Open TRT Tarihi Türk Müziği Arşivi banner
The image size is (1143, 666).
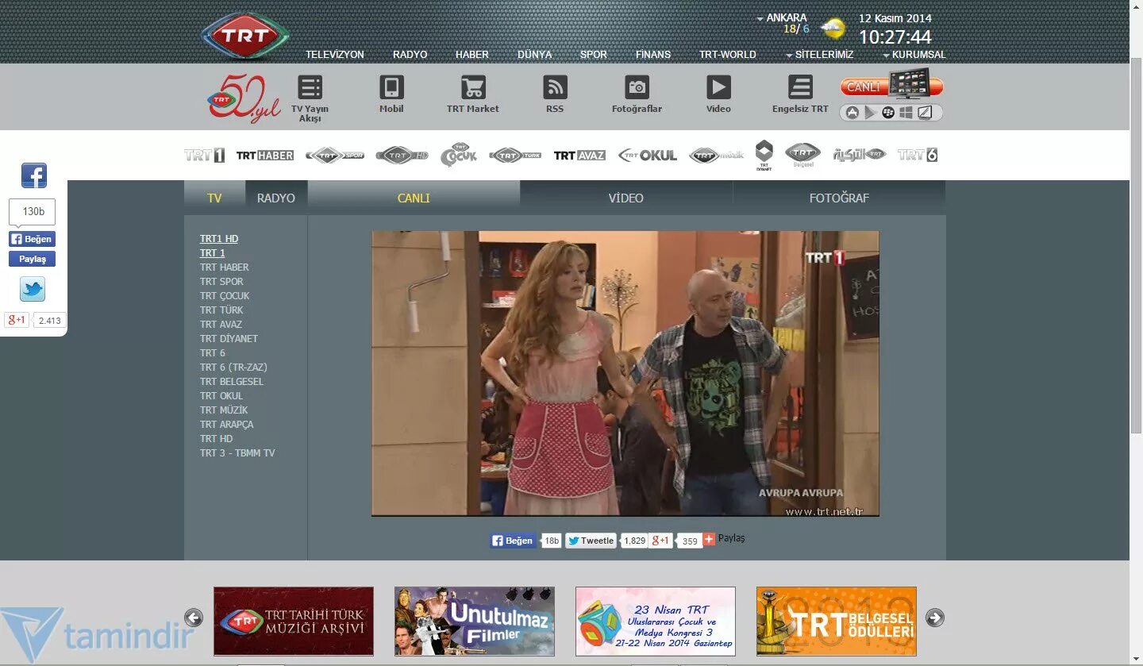[x=294, y=622]
